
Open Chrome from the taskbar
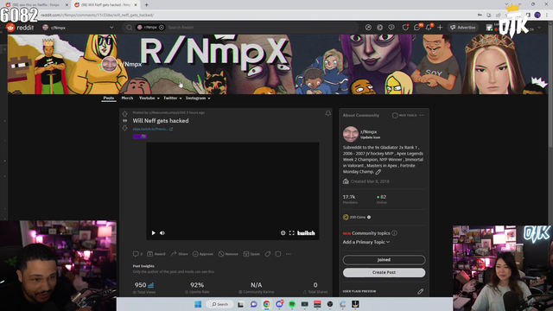pos(267,304)
